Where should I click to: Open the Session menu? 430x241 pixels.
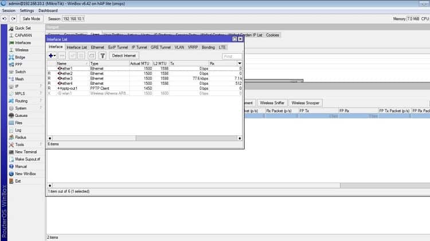point(9,10)
